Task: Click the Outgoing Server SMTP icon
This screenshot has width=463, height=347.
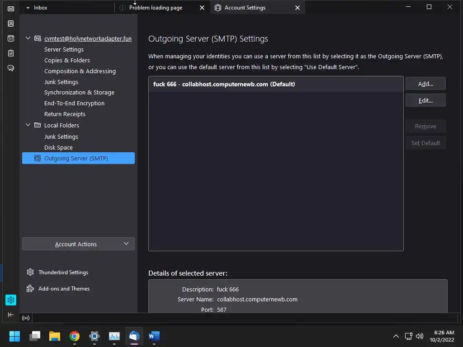Action: tap(38, 158)
